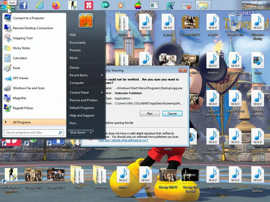Open Remote Desktop Connection
The height and width of the screenshot is (202, 270).
(34, 28)
